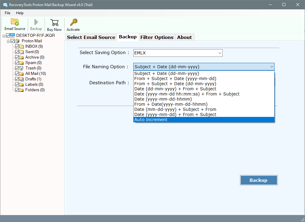Choose Date (mm-dd-yyyy) + Subject + From
The width and height of the screenshot is (305, 222).
(204, 109)
